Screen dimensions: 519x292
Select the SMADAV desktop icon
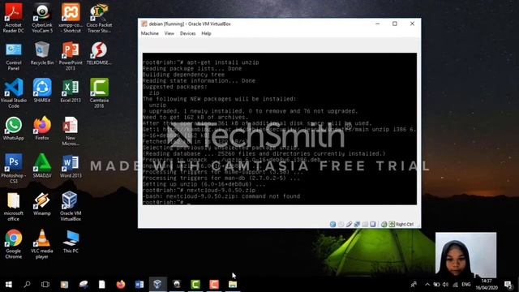click(x=42, y=166)
